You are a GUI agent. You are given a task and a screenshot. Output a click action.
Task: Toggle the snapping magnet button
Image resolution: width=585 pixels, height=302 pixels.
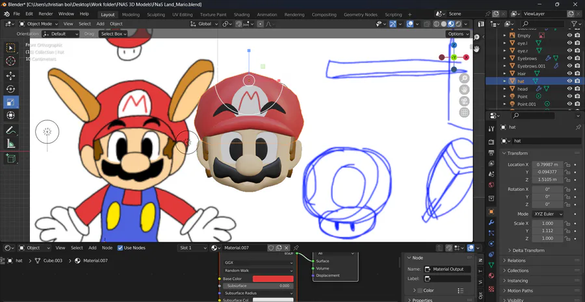click(x=239, y=24)
